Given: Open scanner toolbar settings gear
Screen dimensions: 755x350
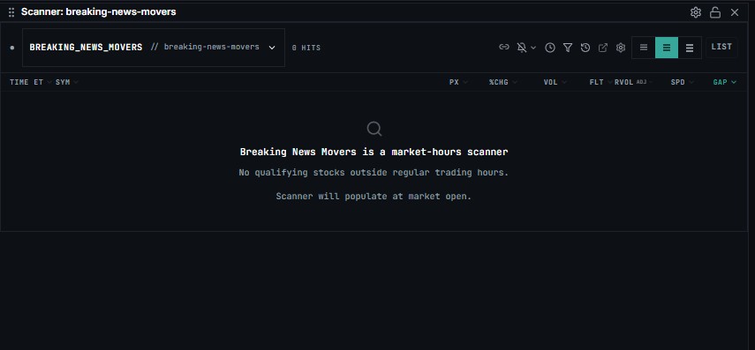Looking at the screenshot, I should [621, 47].
